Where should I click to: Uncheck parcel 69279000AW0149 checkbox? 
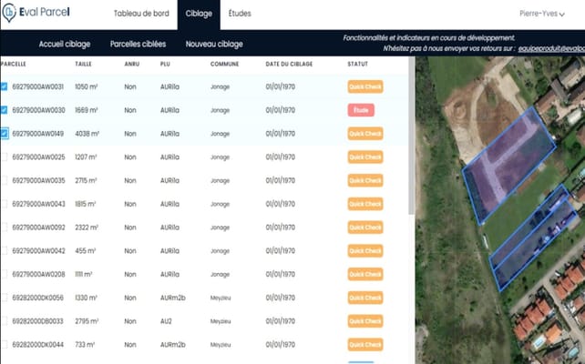pyautogui.click(x=5, y=133)
